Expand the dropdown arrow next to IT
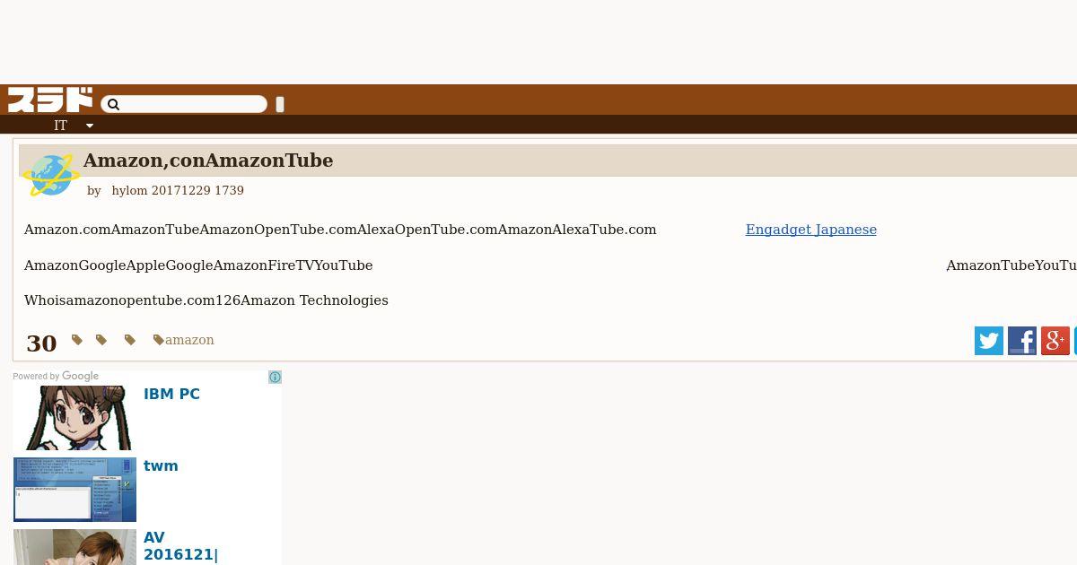 [x=90, y=126]
